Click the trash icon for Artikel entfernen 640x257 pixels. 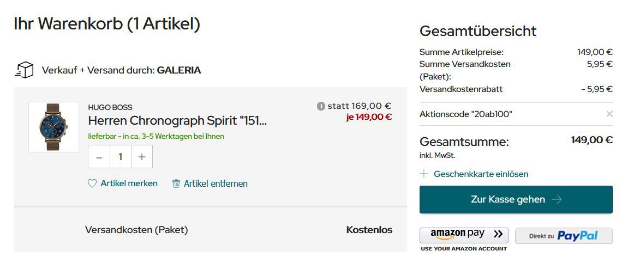pyautogui.click(x=176, y=183)
